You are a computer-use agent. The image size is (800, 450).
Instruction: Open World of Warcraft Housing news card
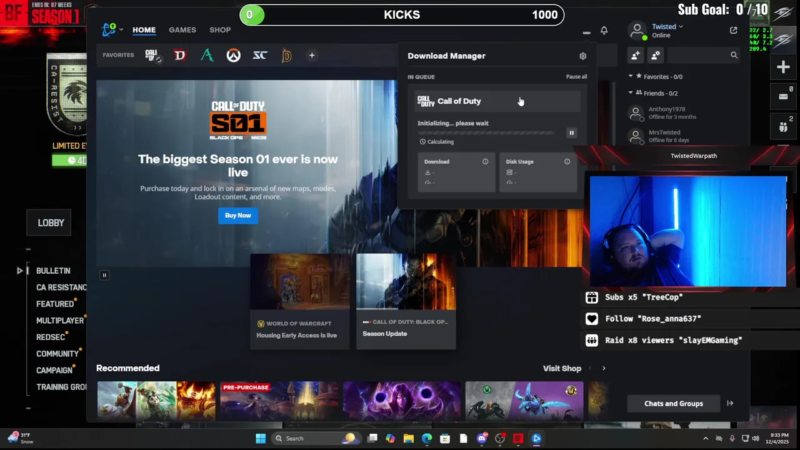(x=300, y=301)
